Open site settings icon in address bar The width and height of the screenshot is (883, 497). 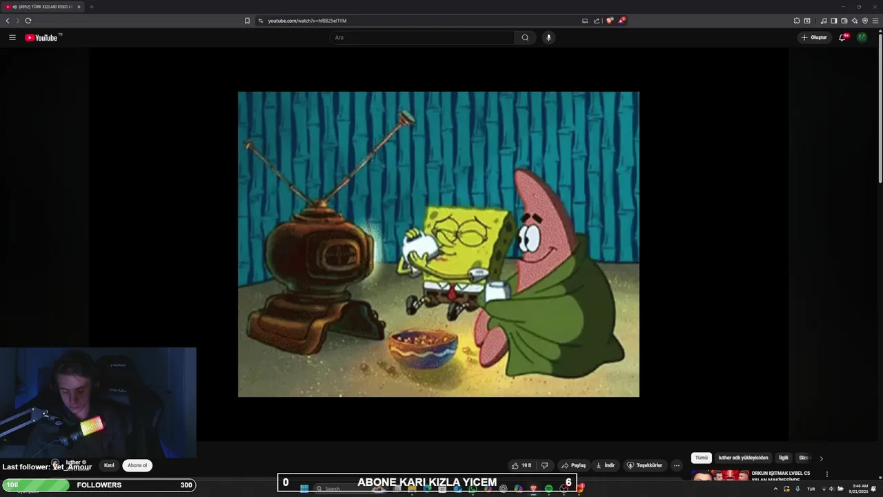[x=261, y=21]
